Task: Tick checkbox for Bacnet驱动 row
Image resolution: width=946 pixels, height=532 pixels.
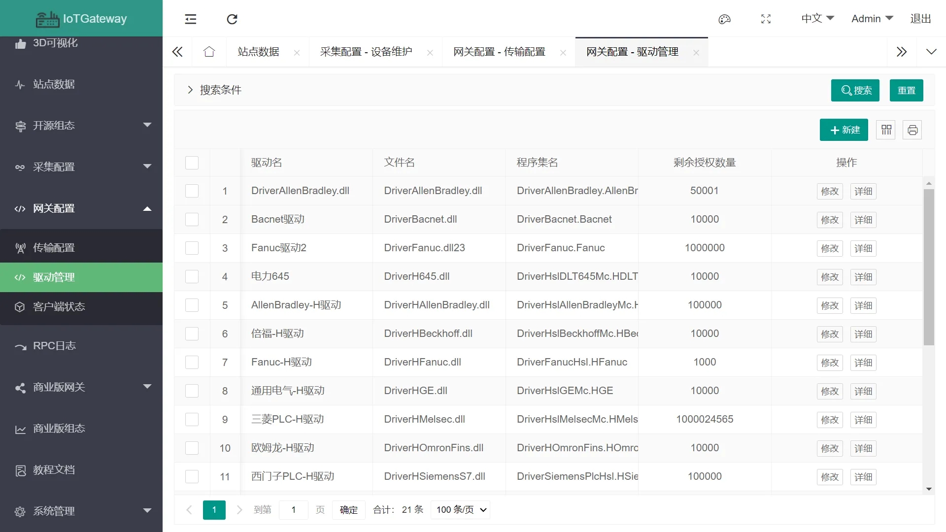Action: [x=192, y=219]
